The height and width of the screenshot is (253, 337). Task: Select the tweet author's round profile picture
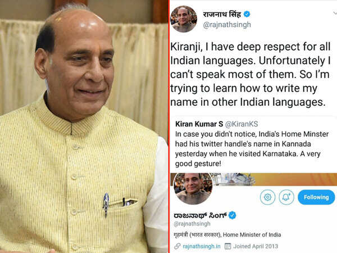point(184,19)
